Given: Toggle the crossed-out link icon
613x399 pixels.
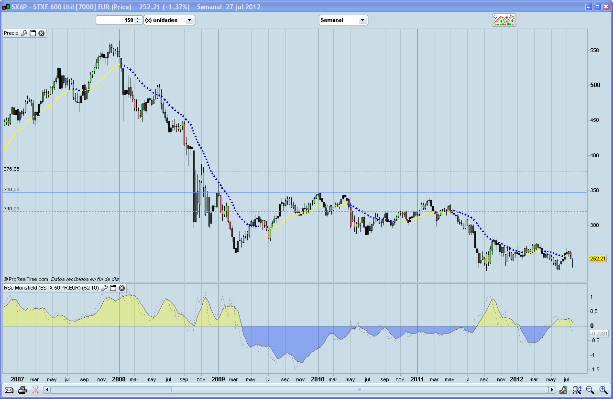Looking at the screenshot, I should point(35,390).
